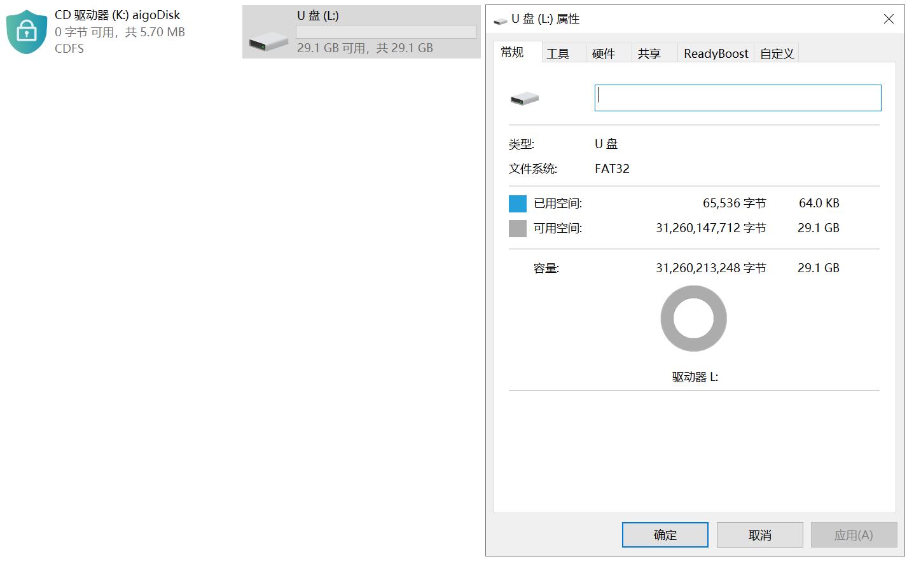Click the drive icon in the dialog title bar
Image resolution: width=914 pixels, height=566 pixels.
[500, 19]
